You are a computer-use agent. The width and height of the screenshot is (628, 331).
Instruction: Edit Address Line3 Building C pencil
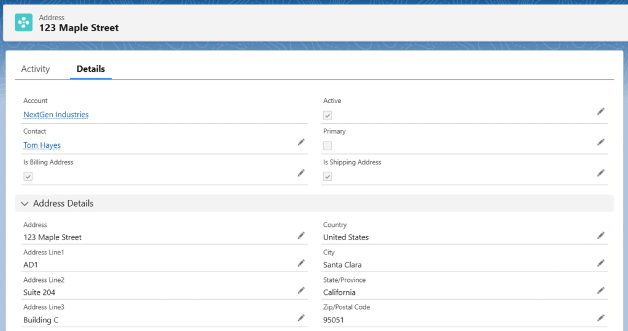pos(301,318)
